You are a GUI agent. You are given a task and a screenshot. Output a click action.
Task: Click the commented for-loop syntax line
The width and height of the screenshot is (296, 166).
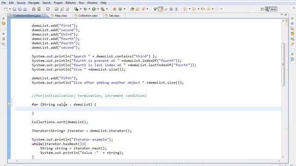tap(89, 95)
